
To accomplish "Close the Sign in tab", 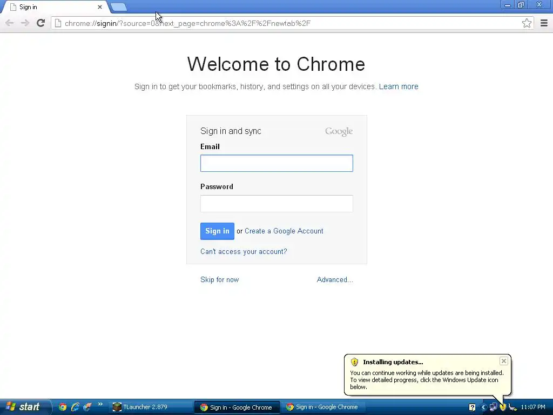I will (x=100, y=7).
